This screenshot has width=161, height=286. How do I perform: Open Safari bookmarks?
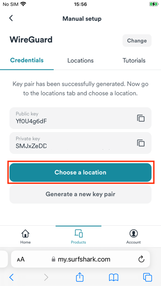[x=114, y=278]
